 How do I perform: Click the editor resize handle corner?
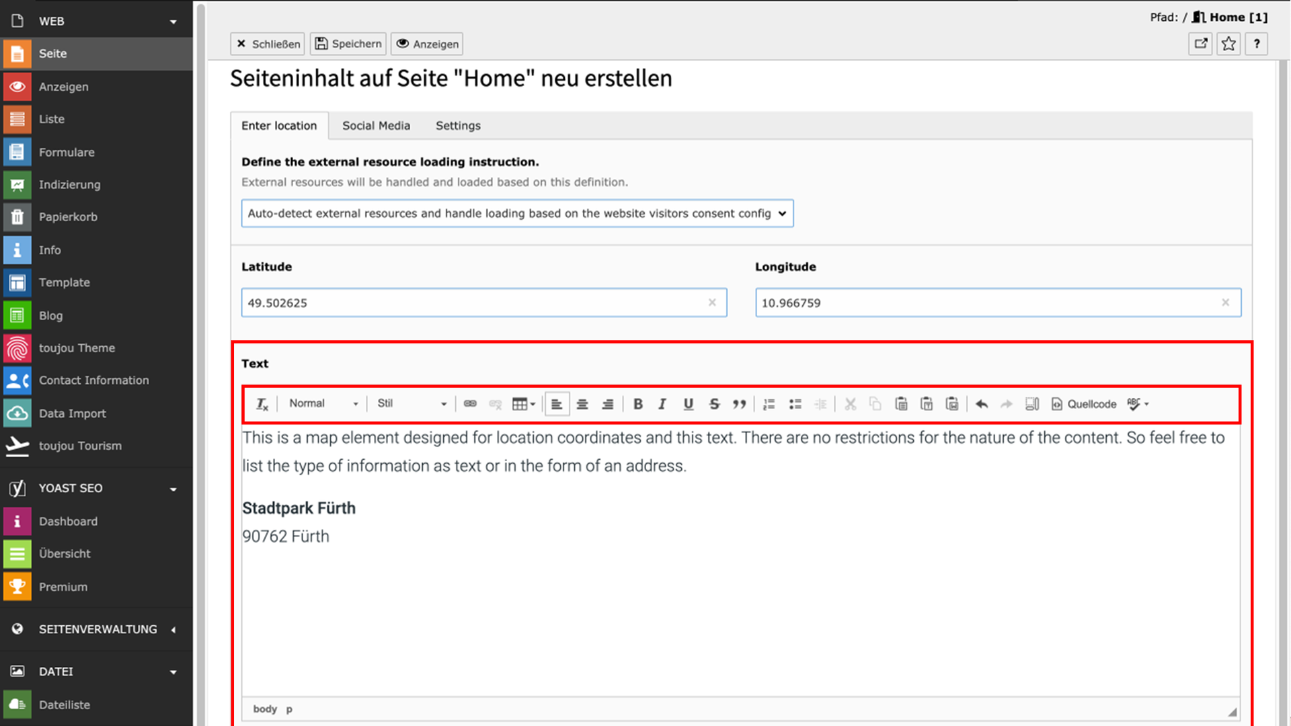(x=1232, y=712)
